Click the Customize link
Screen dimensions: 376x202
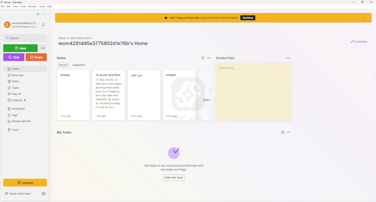click(x=359, y=42)
